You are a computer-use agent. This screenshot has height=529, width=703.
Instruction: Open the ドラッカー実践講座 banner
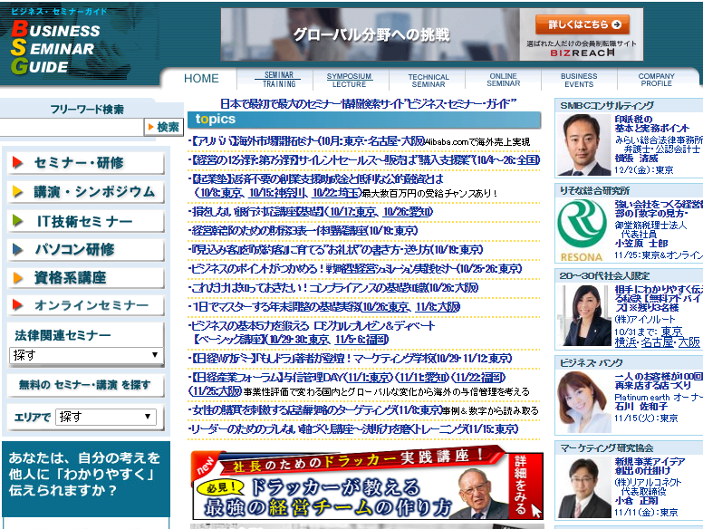point(367,483)
